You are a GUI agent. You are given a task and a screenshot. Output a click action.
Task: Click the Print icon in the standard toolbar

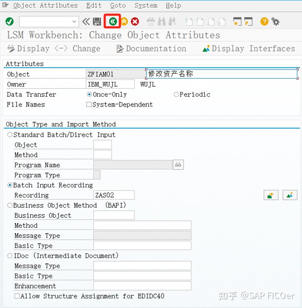(x=151, y=21)
